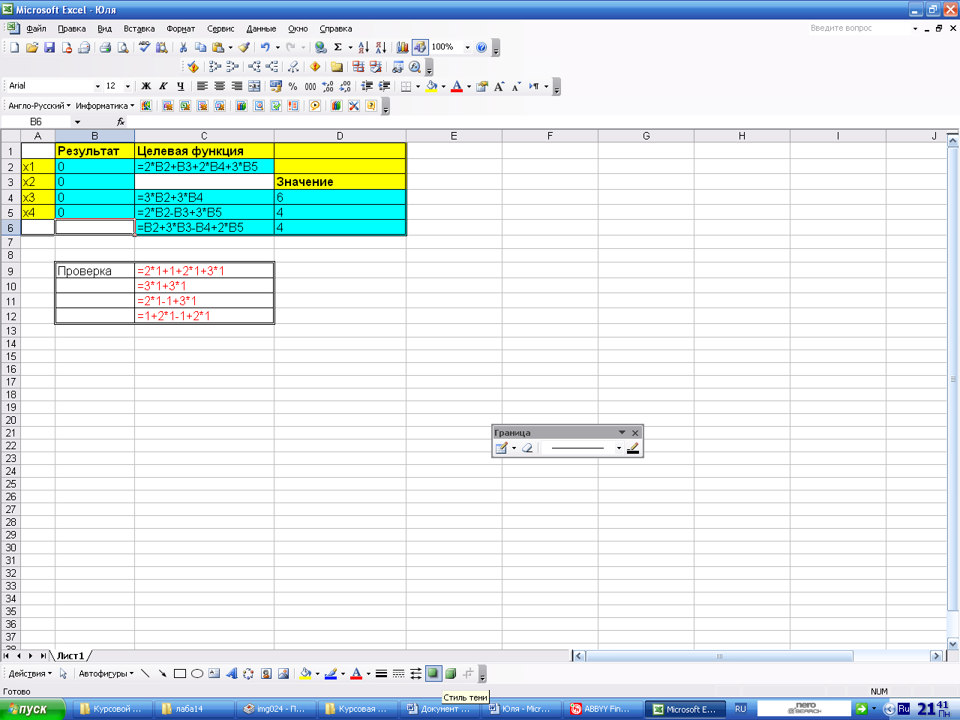Screen dimensions: 960x720
Task: Open the Правка menu
Action: click(x=72, y=28)
